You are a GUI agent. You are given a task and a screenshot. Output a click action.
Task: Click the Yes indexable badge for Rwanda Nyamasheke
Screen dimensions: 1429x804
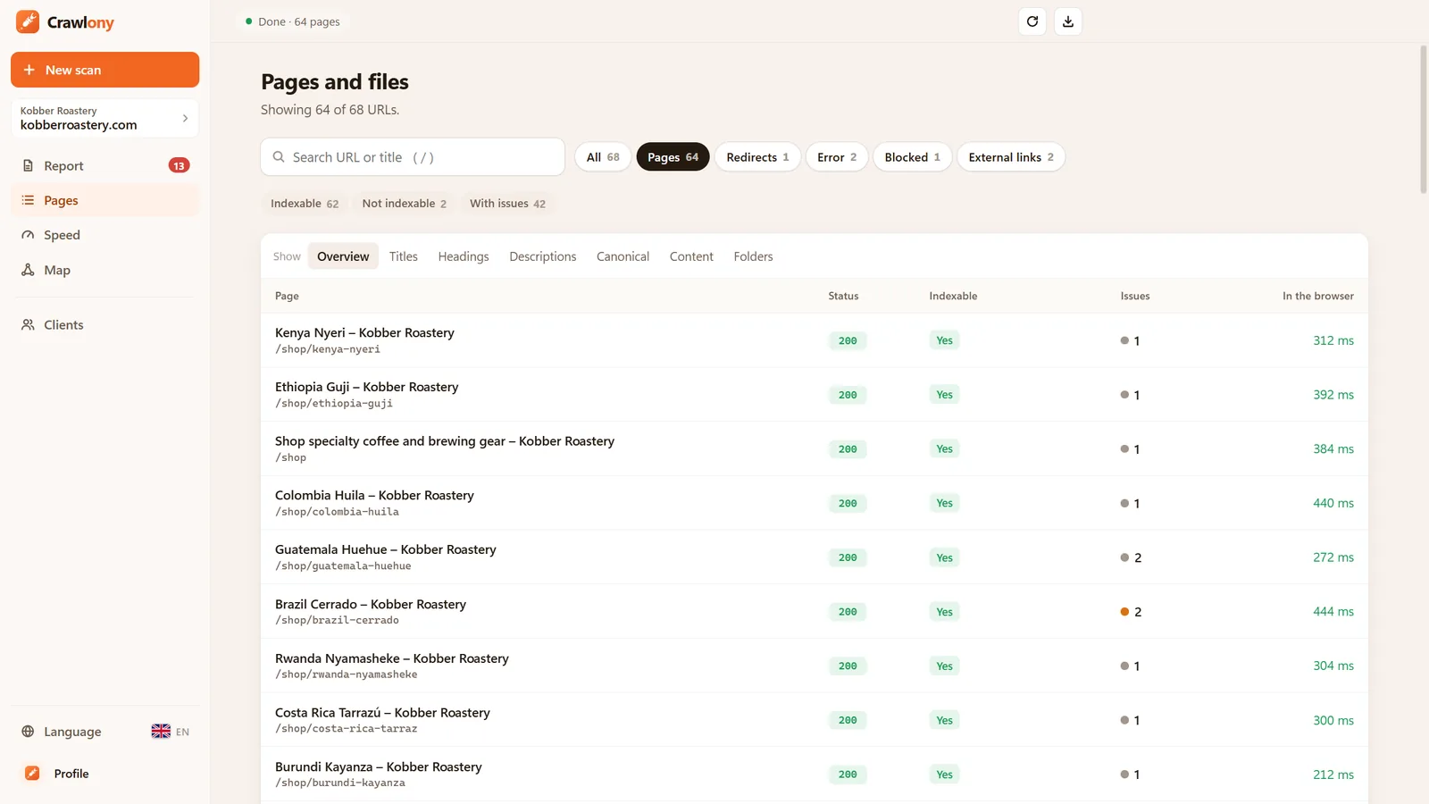(x=944, y=666)
